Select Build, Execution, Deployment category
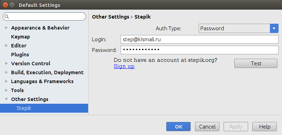The image size is (282, 135). click(x=47, y=72)
